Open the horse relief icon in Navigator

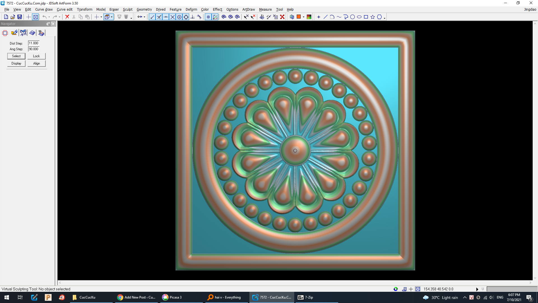(23, 33)
